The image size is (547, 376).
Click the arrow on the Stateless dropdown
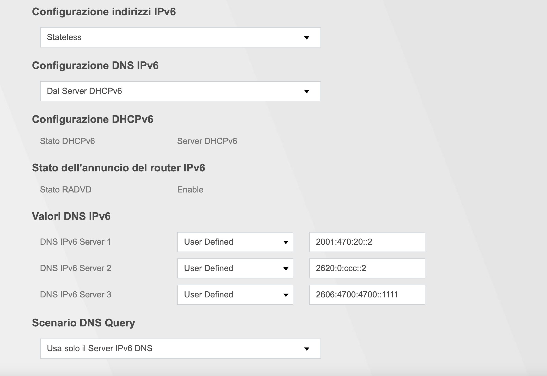(x=306, y=38)
